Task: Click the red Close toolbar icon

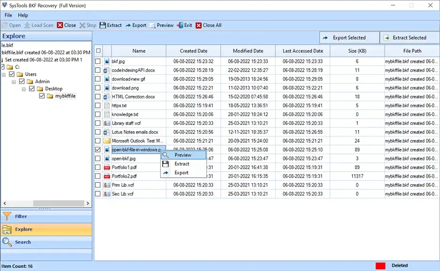Action: coord(60,25)
